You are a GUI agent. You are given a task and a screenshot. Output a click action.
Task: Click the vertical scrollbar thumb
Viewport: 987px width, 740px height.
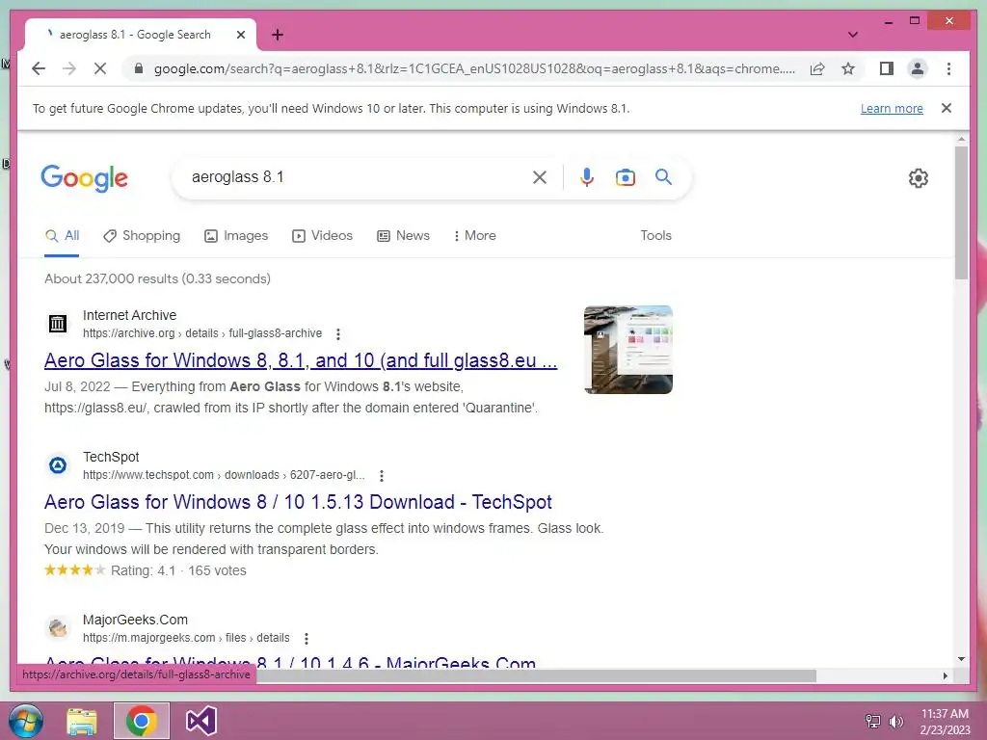[x=961, y=213]
